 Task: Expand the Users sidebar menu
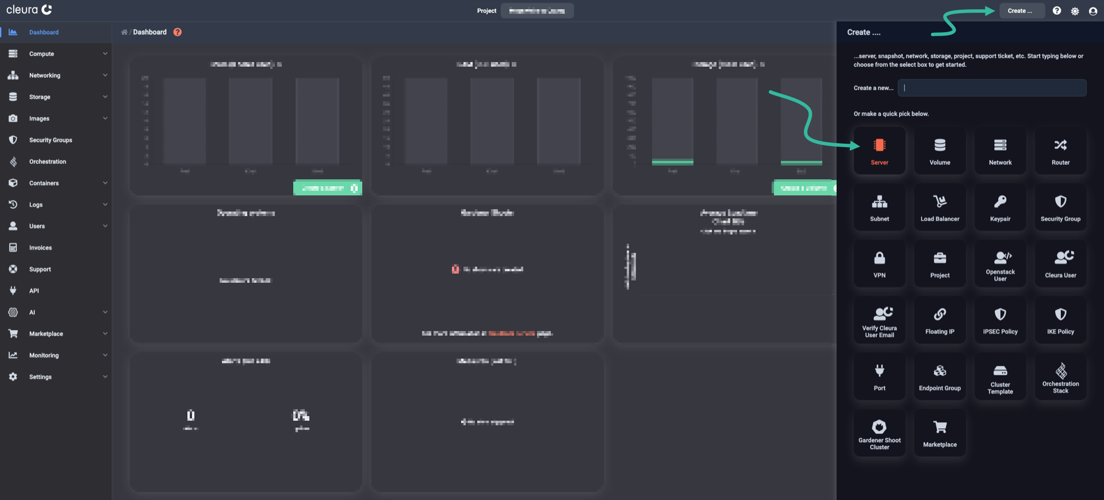coord(56,226)
